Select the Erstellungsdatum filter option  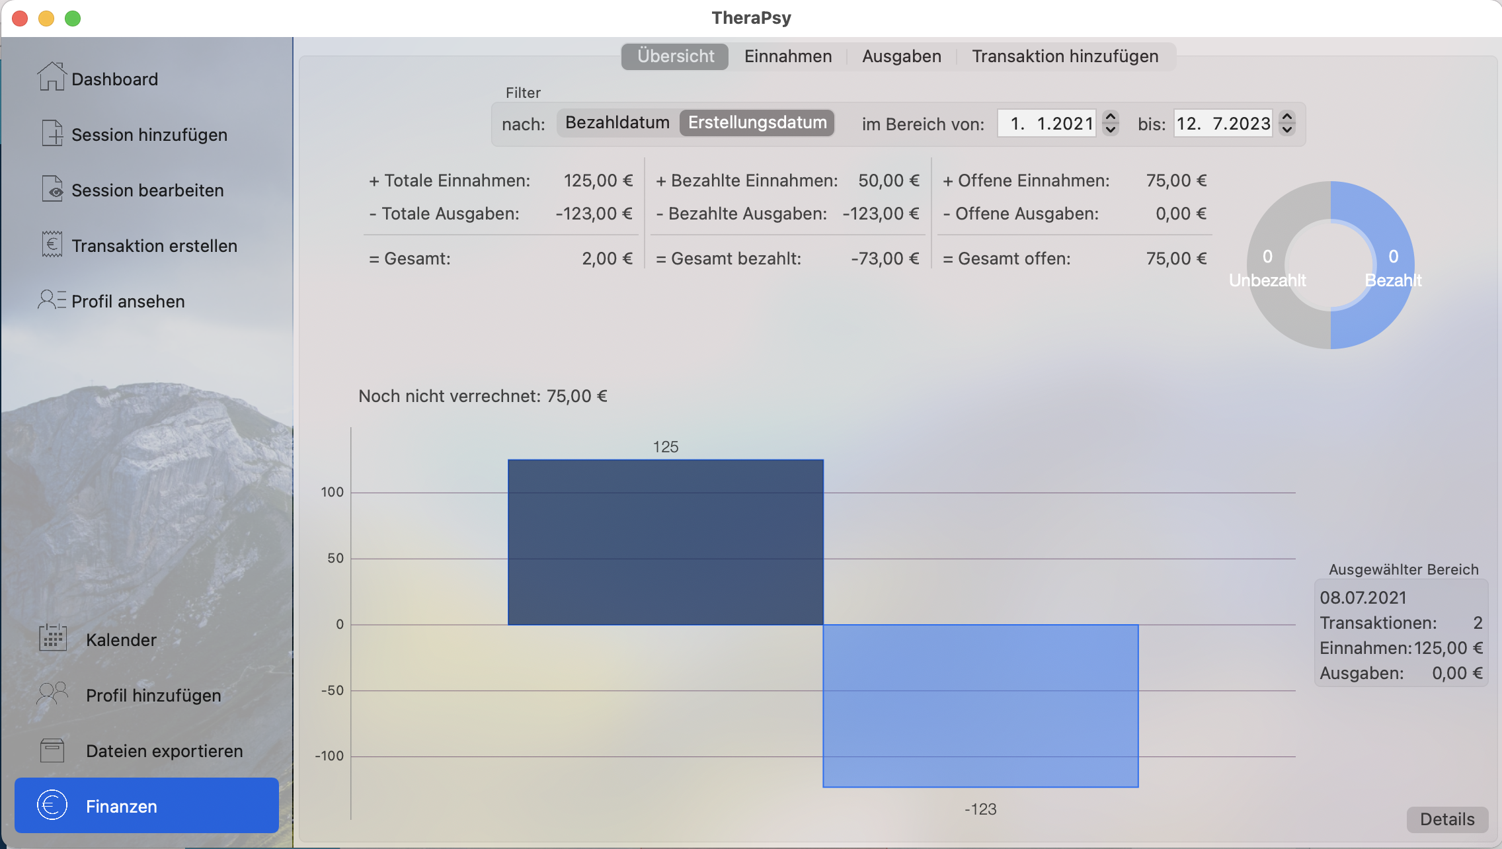757,123
